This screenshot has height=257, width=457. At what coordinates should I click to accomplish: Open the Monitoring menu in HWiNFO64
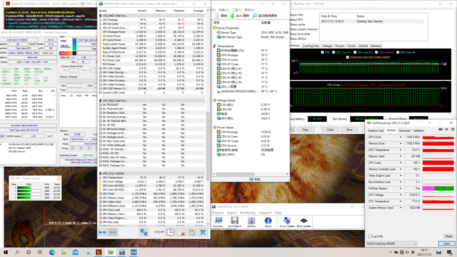248,213
